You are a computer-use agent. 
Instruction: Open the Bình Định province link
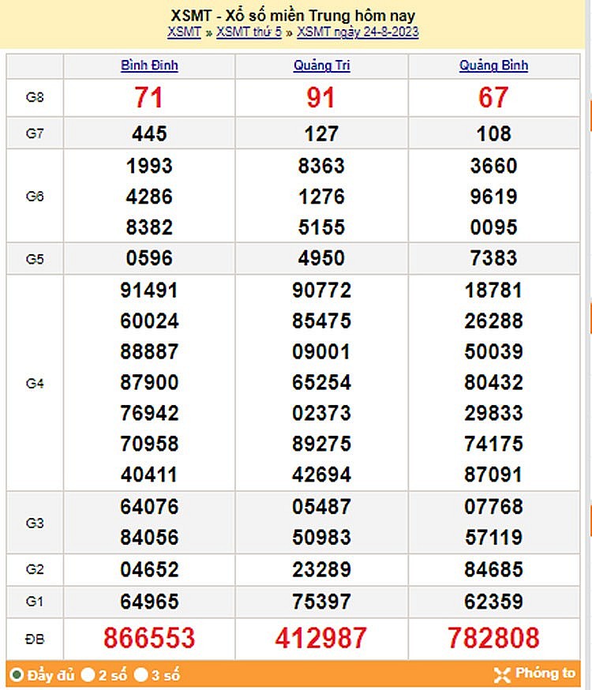pos(149,66)
